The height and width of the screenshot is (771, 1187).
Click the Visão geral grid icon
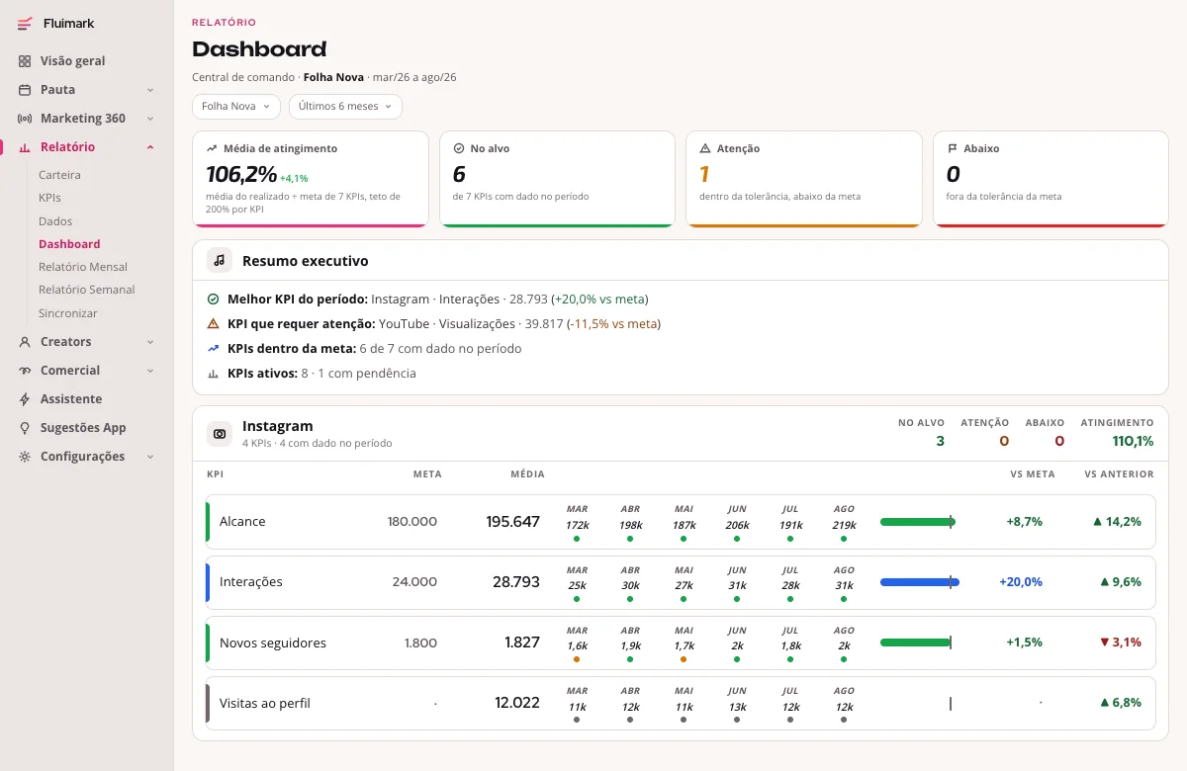click(x=25, y=61)
